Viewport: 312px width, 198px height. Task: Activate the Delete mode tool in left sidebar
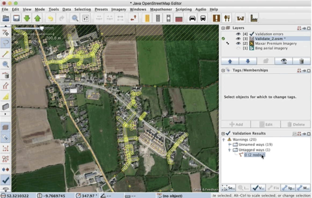click(5, 75)
